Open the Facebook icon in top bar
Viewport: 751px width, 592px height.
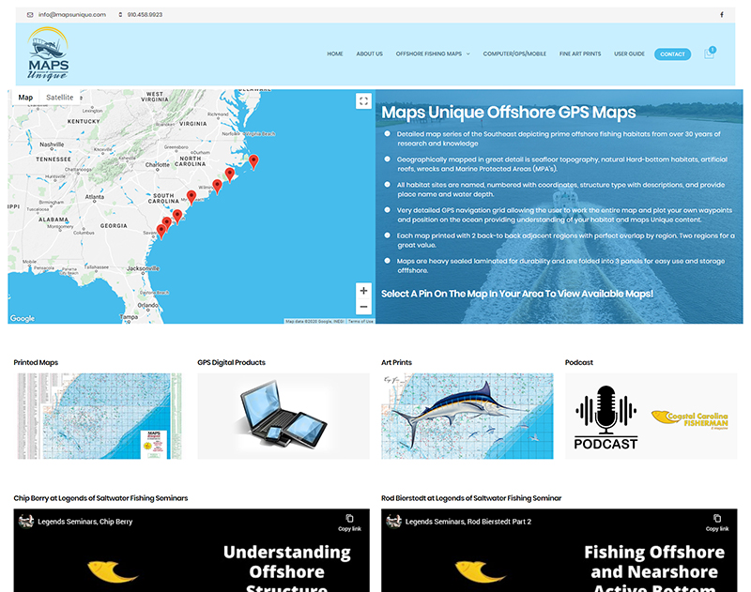pos(722,15)
